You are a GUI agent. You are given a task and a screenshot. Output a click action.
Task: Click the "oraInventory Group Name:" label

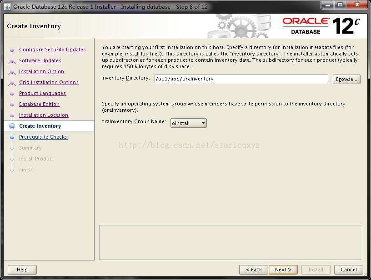tap(134, 121)
